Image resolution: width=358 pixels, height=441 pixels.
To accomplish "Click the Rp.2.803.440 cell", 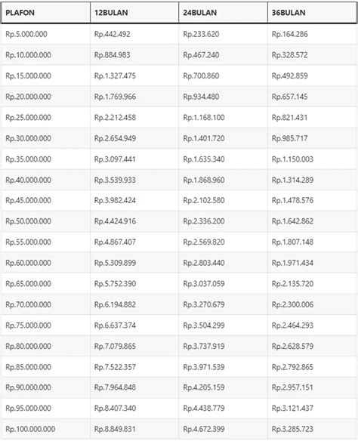I will 224,263.
